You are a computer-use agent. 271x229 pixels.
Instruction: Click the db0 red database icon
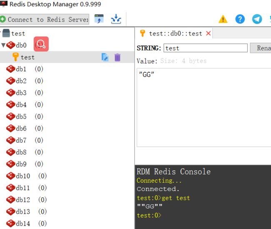11,45
